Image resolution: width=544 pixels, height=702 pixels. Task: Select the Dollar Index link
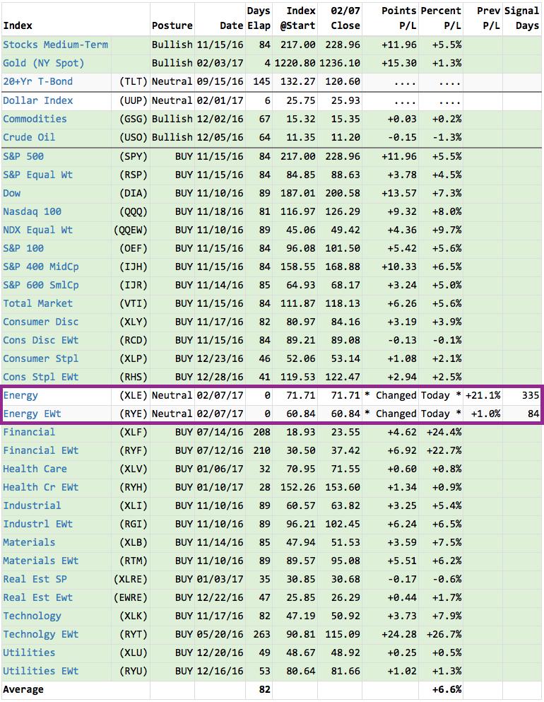coord(37,100)
